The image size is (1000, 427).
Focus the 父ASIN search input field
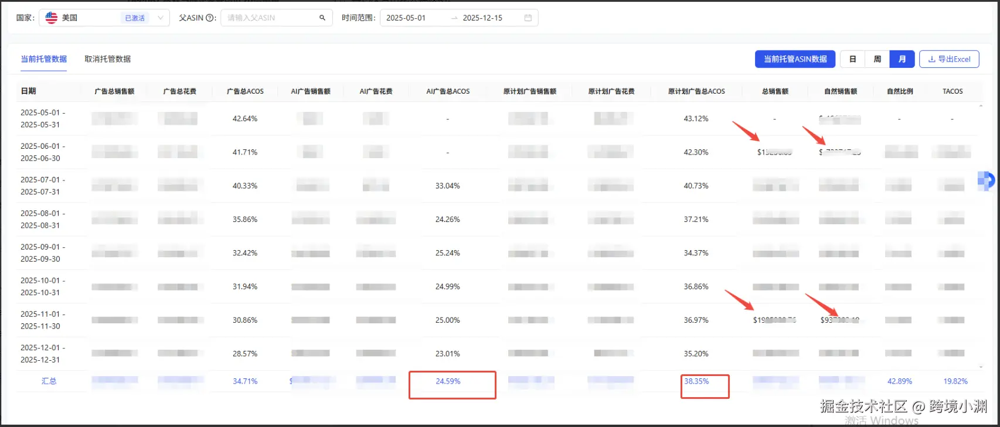[276, 18]
